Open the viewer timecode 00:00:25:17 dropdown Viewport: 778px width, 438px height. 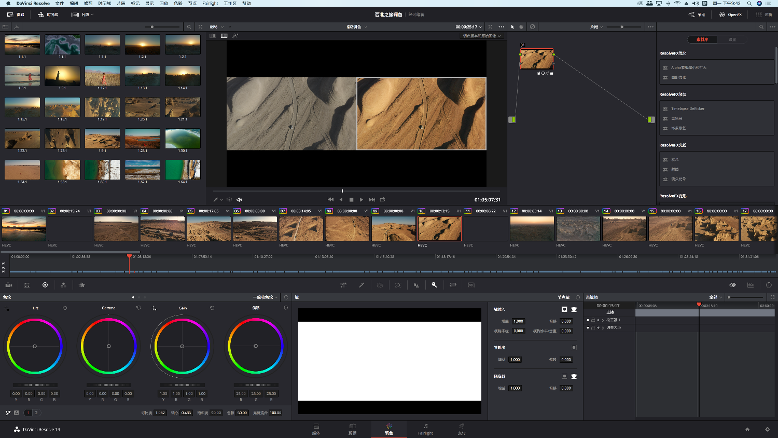pos(469,27)
